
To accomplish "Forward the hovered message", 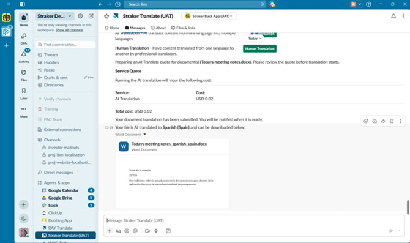I will pos(383,121).
